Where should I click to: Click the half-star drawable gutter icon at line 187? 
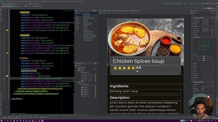click(x=7, y=53)
